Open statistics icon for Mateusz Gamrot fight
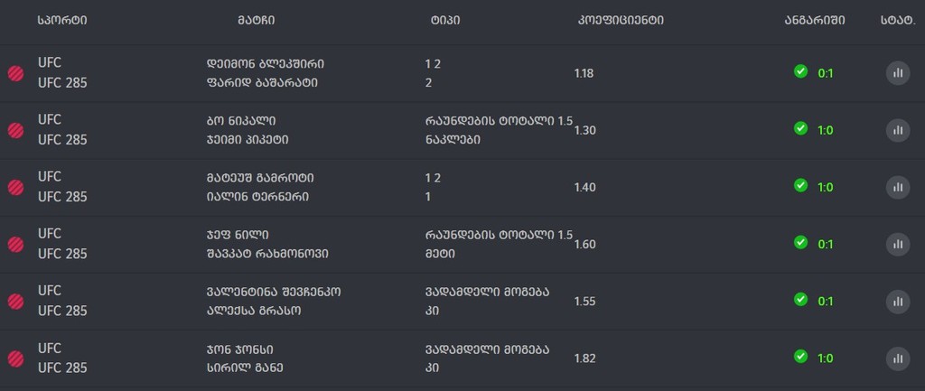The height and width of the screenshot is (391, 925). [x=897, y=187]
